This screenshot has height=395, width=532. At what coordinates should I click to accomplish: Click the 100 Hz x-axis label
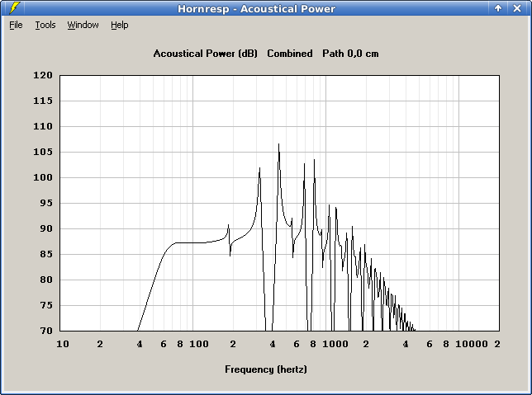[199, 344]
